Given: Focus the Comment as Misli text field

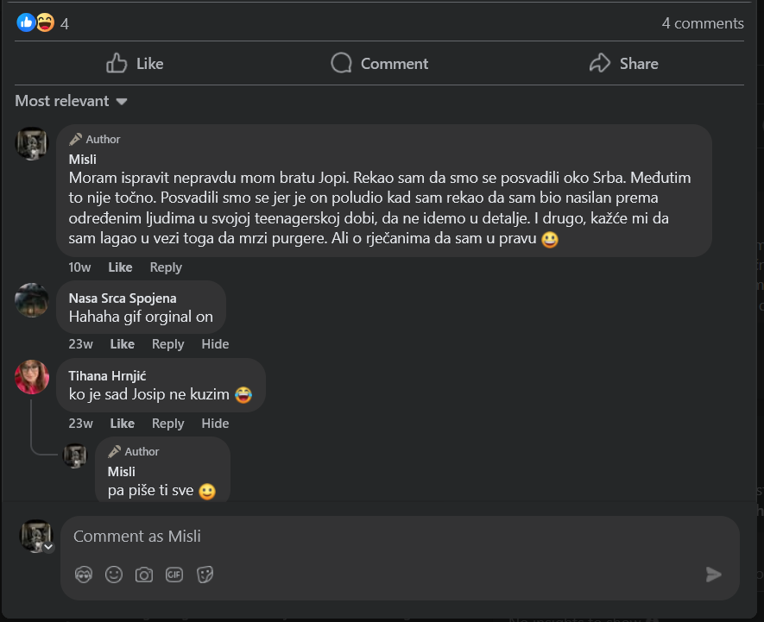Looking at the screenshot, I should [400, 537].
